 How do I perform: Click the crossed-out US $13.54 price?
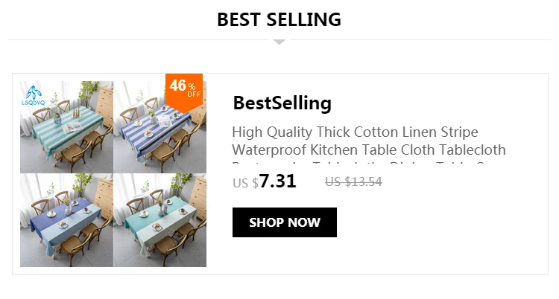pos(353,182)
